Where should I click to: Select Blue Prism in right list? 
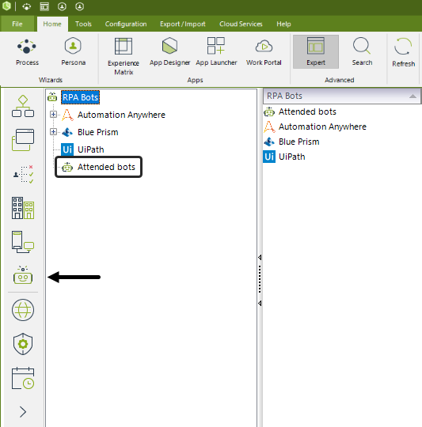298,142
